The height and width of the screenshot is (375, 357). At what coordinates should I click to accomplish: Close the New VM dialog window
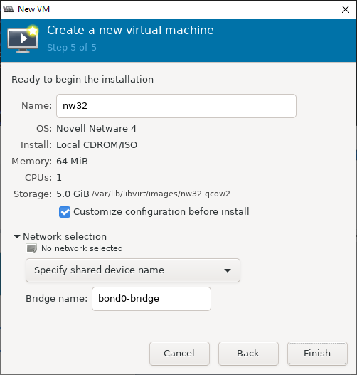point(346,9)
